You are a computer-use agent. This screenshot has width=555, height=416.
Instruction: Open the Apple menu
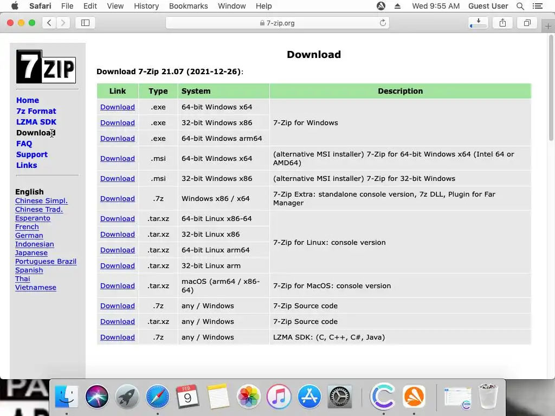point(15,6)
